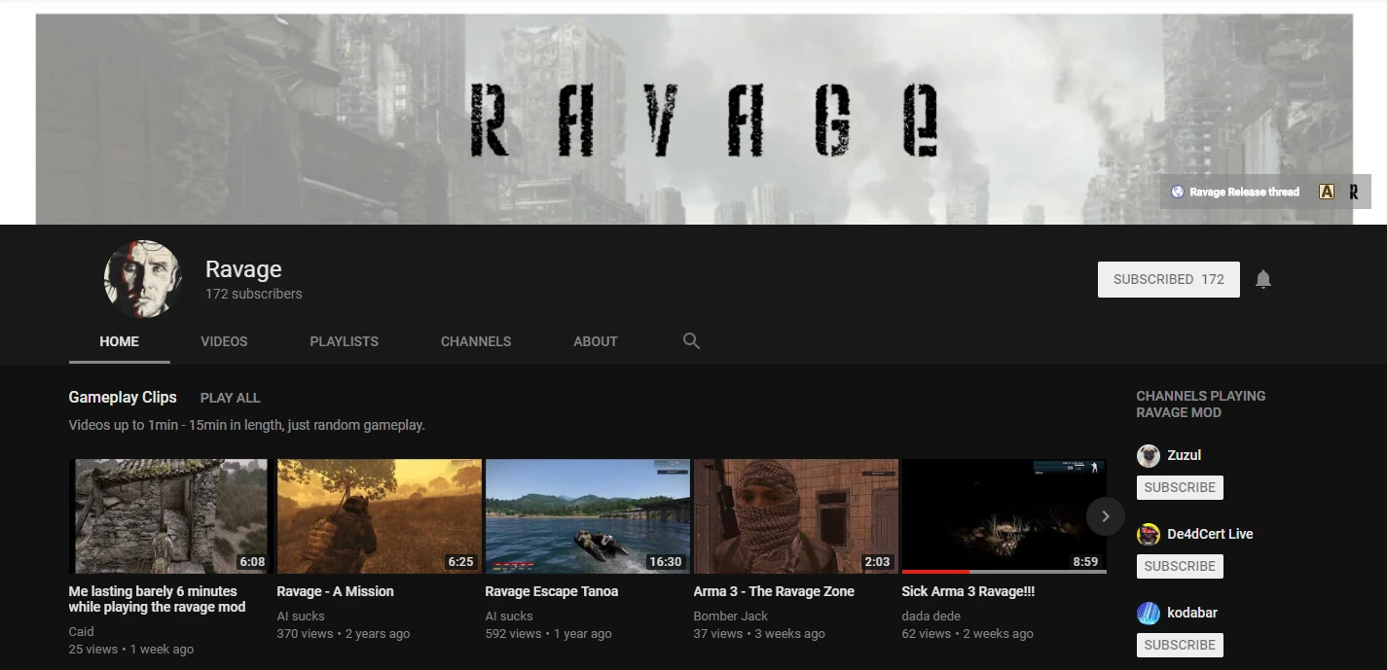Click the notification bell icon
1387x670 pixels.
pos(1263,279)
